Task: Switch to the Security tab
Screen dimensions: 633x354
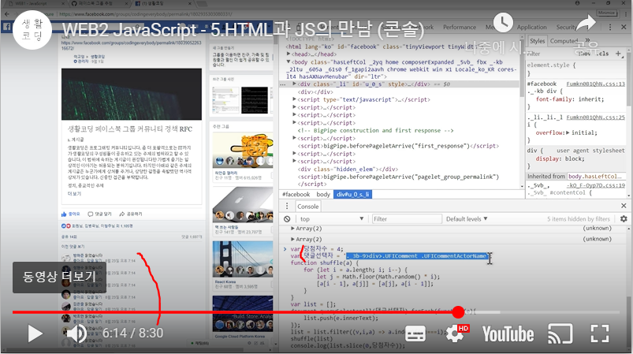Action: 567,27
